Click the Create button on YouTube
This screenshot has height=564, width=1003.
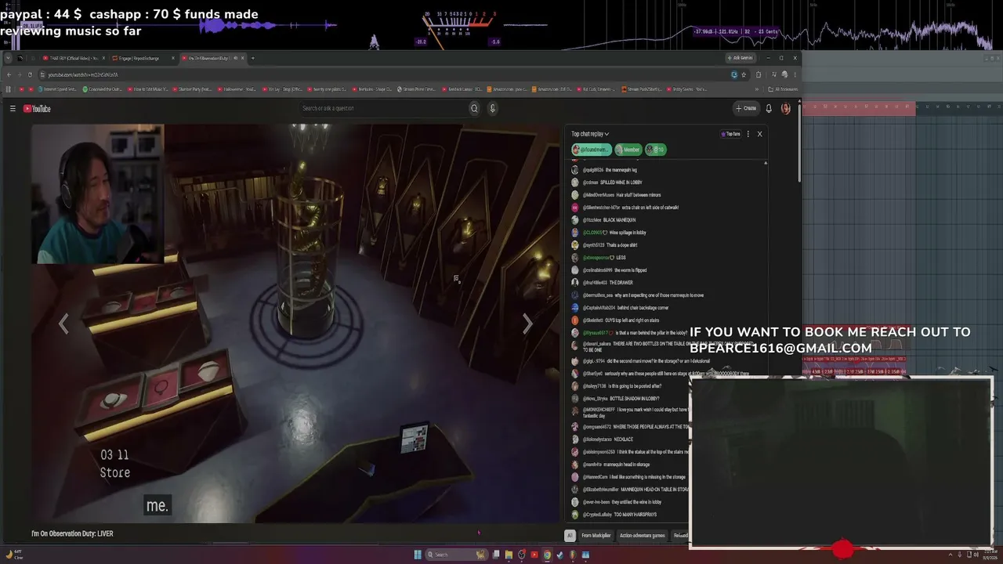tap(746, 108)
